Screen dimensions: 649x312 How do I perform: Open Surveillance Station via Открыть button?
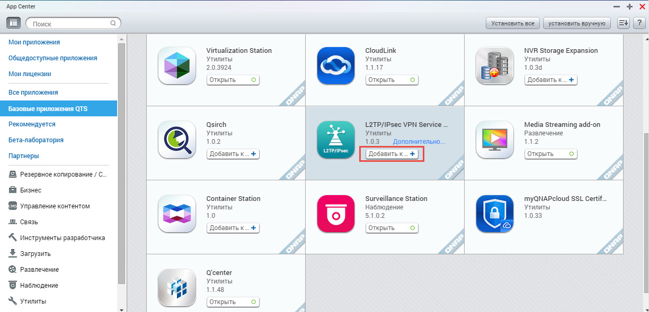point(392,228)
